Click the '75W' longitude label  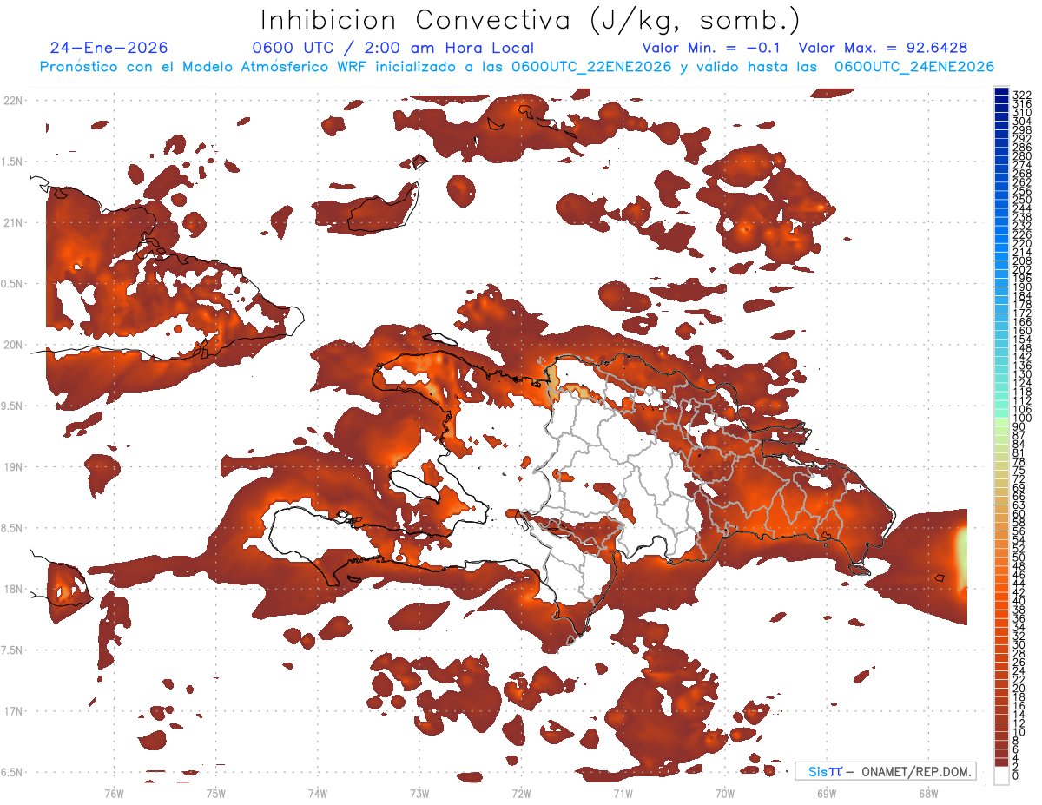215,793
